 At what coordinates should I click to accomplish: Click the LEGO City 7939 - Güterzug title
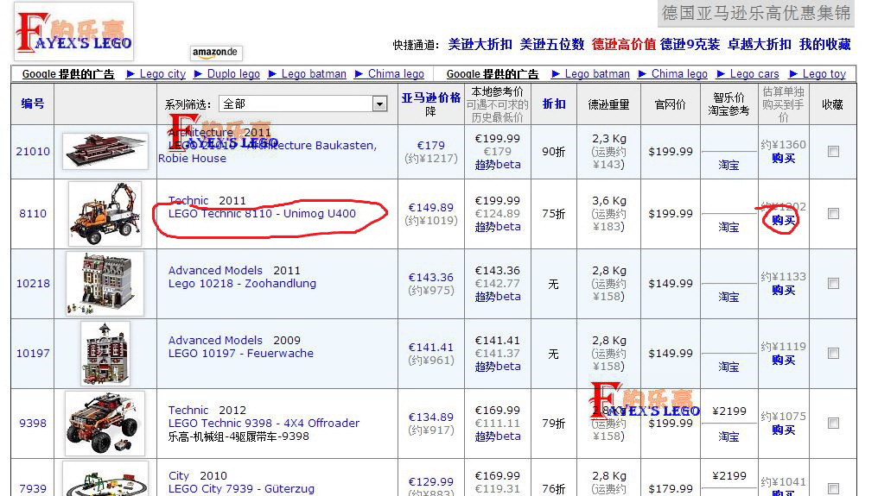pos(241,489)
